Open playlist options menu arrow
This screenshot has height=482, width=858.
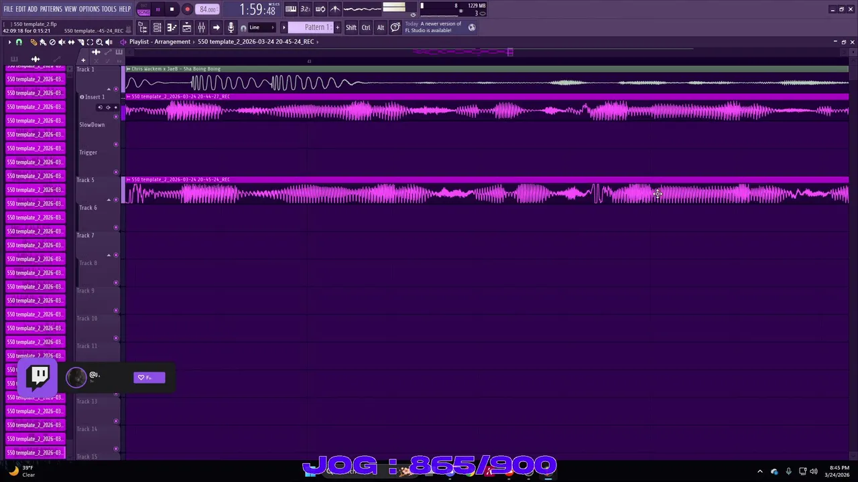9,42
